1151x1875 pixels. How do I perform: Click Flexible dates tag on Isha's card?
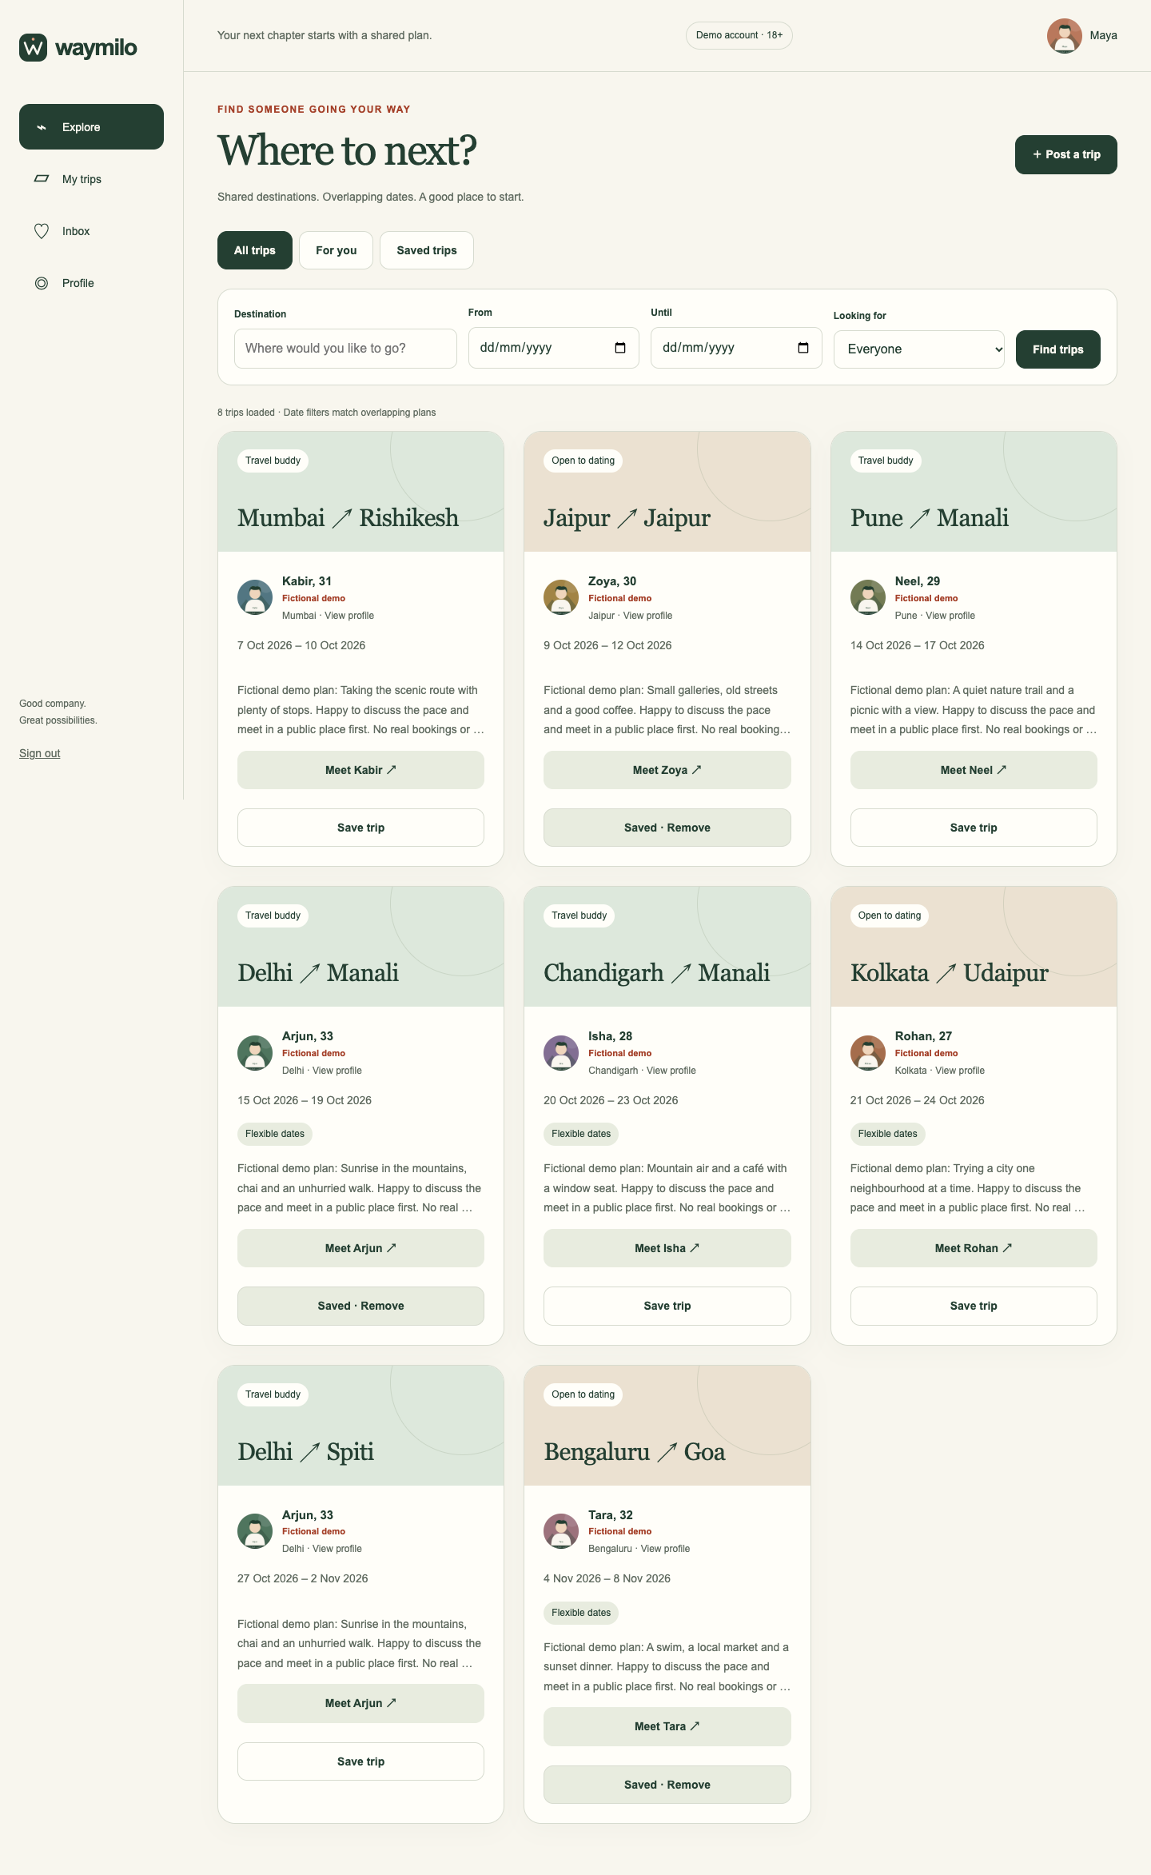581,1134
